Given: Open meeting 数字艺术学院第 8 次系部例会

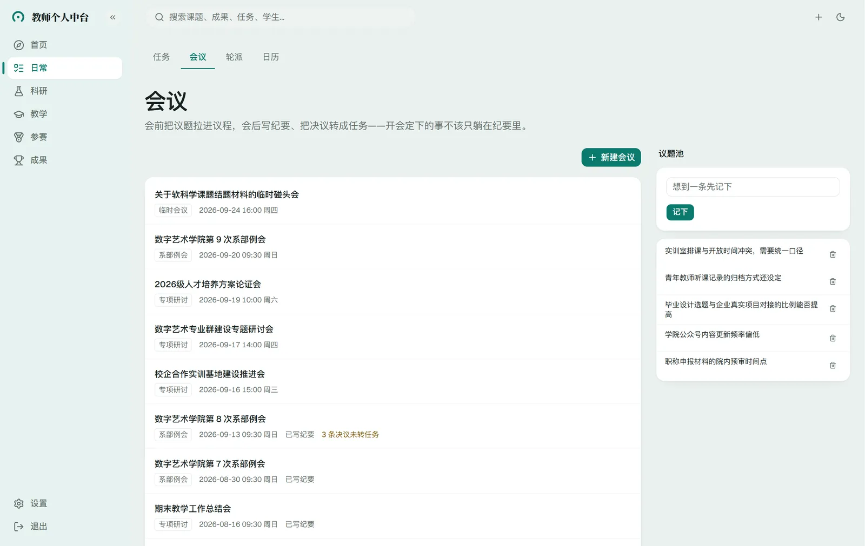Looking at the screenshot, I should click(x=393, y=426).
